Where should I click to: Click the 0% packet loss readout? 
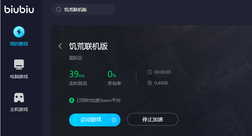point(112,74)
